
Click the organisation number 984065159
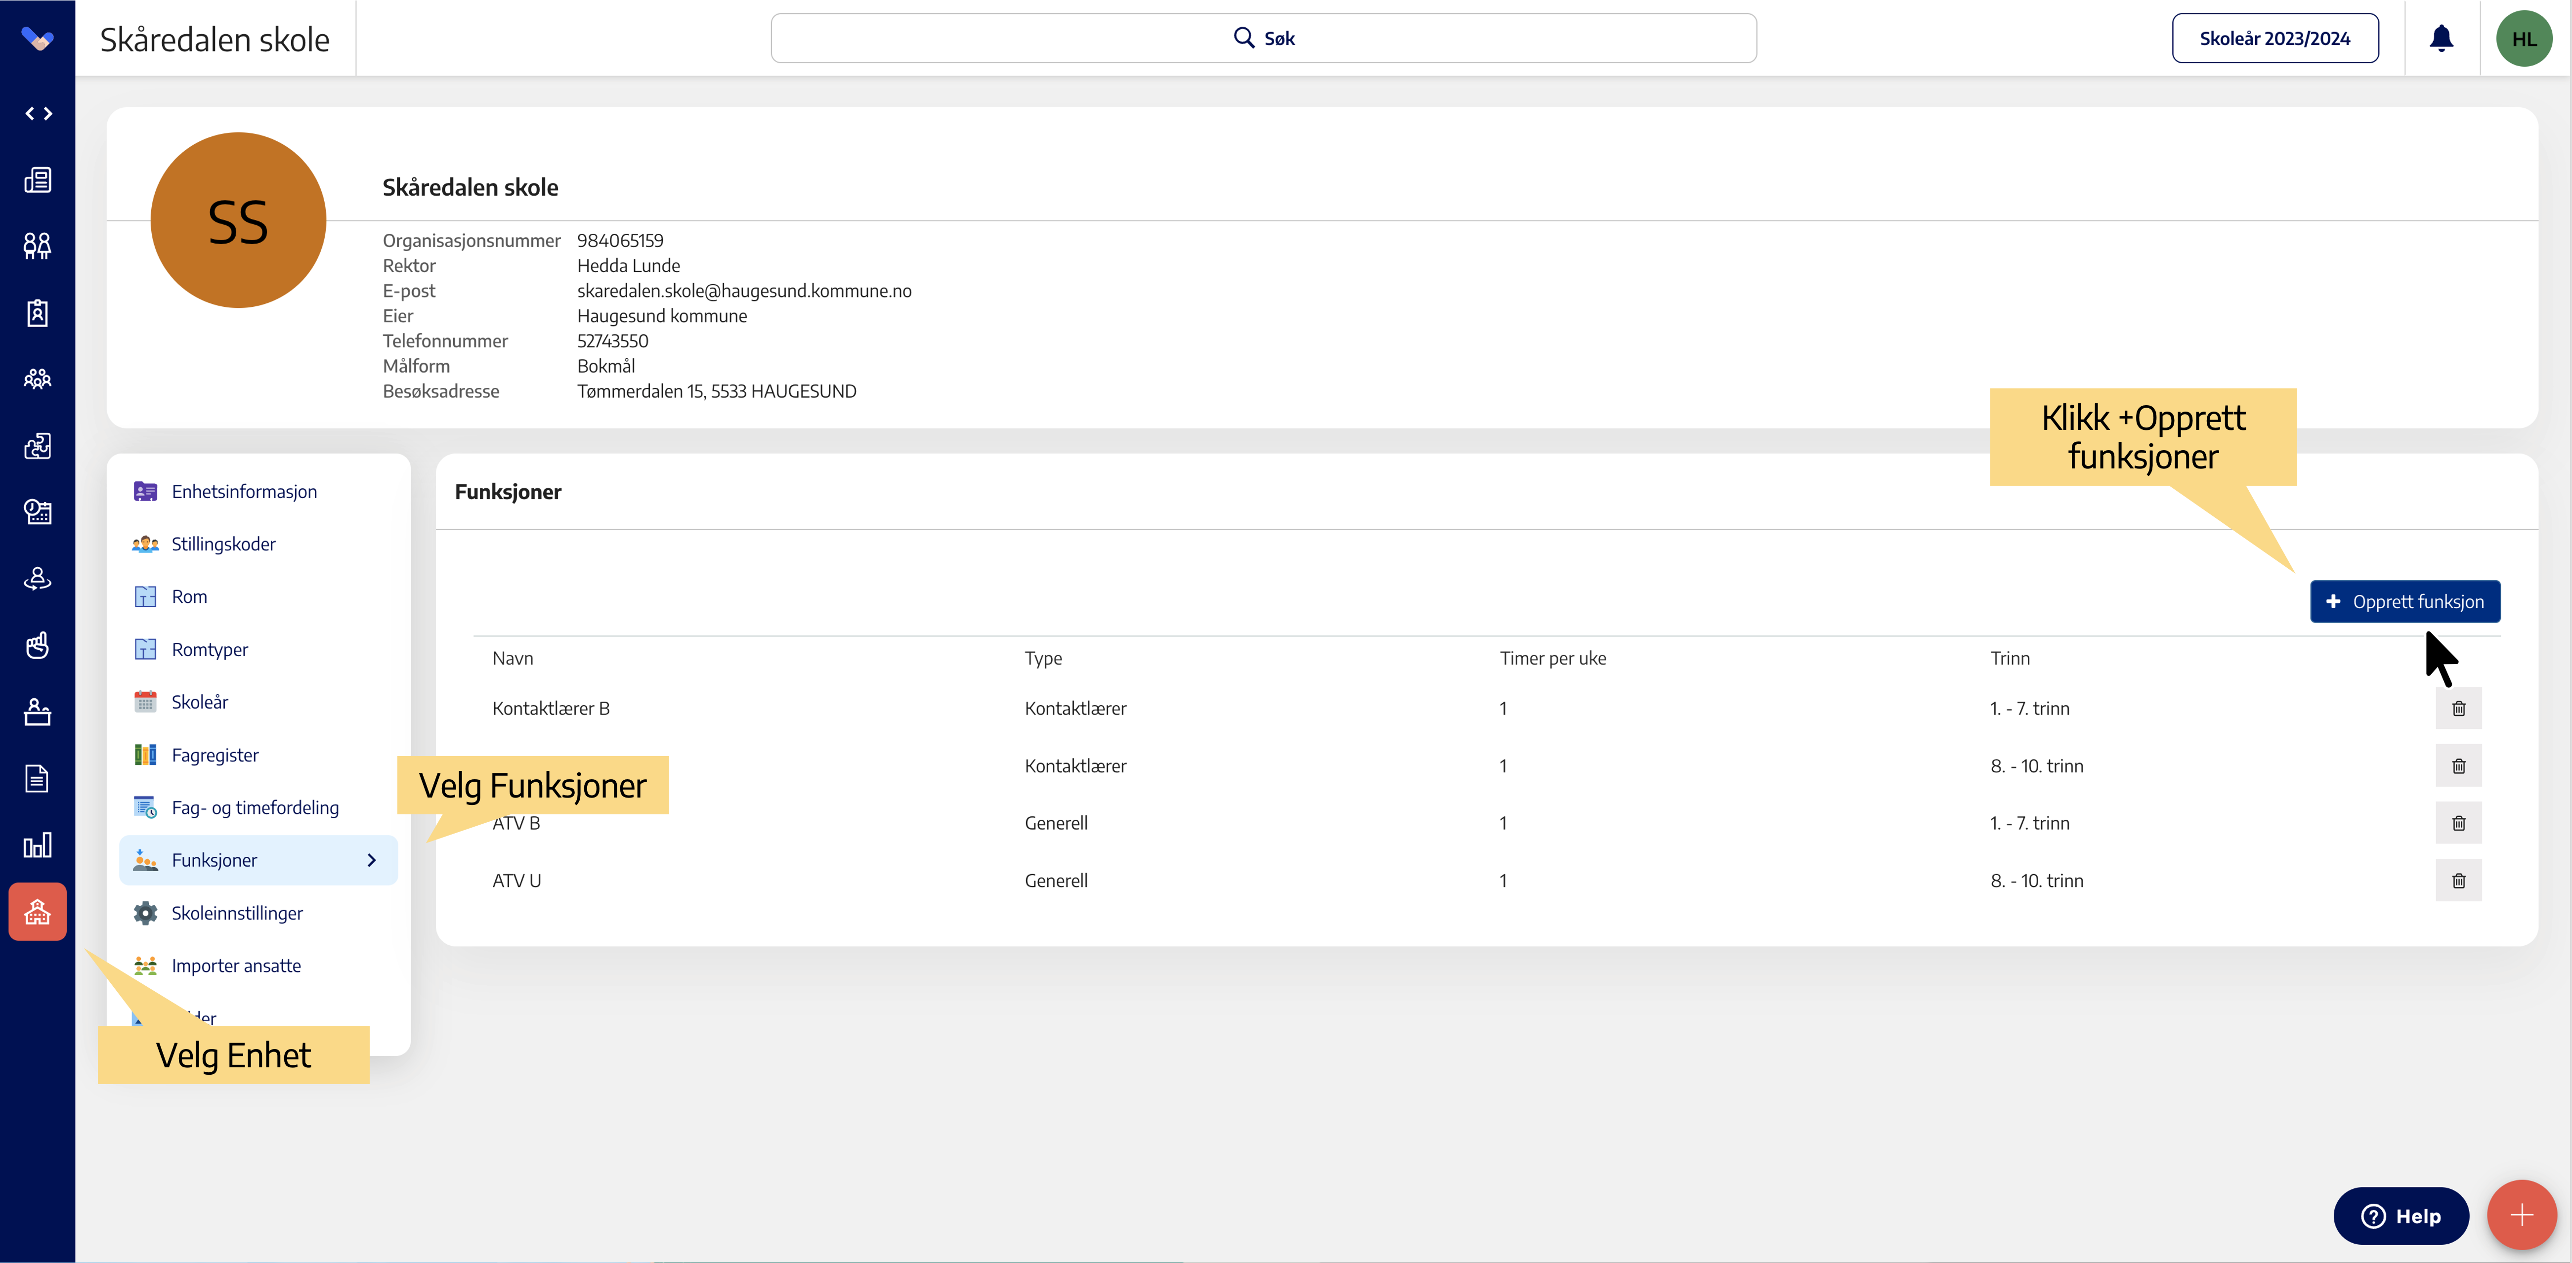[x=620, y=241]
